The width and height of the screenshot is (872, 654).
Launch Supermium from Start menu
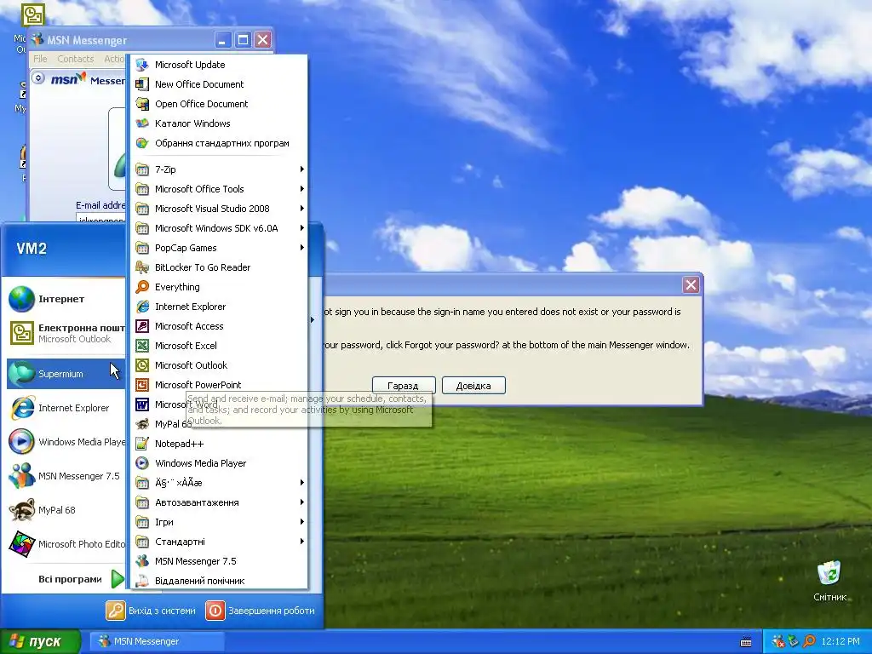(x=65, y=374)
